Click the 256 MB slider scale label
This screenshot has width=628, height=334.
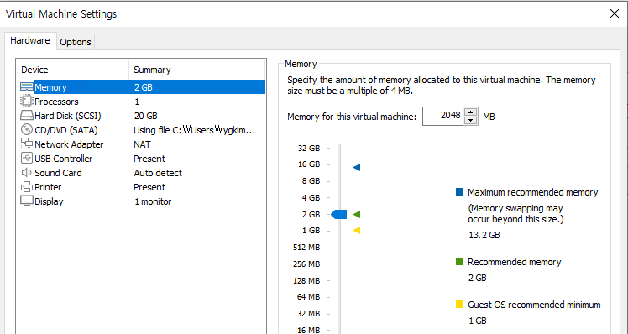(306, 264)
